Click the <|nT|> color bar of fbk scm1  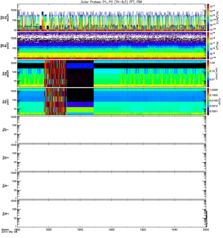[208, 101]
